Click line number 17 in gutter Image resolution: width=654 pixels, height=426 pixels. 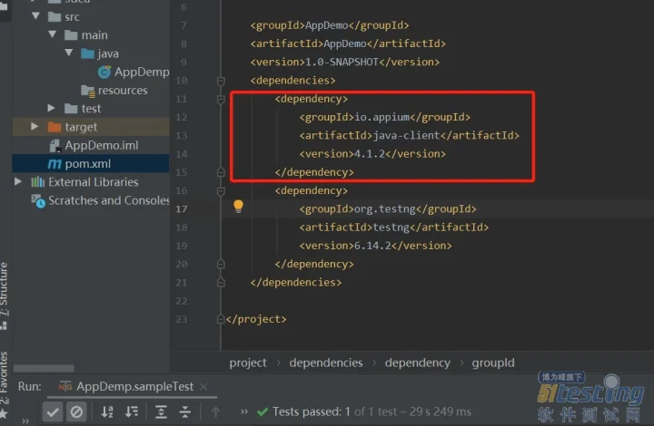(x=182, y=208)
